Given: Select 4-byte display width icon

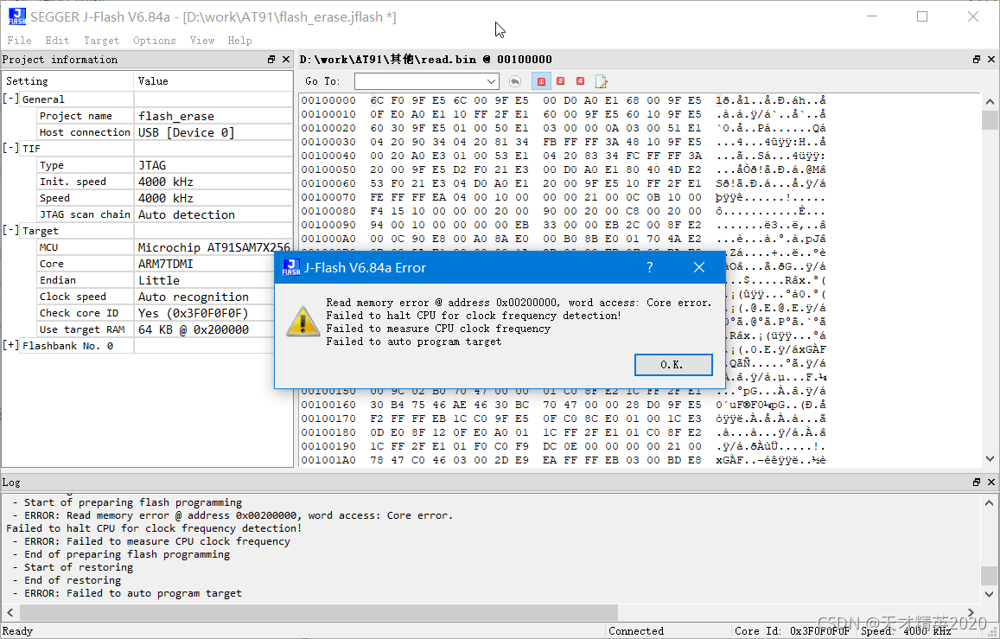Looking at the screenshot, I should click(x=580, y=81).
